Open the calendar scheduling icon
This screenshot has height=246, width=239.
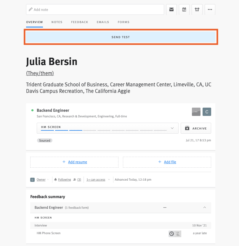click(x=184, y=9)
